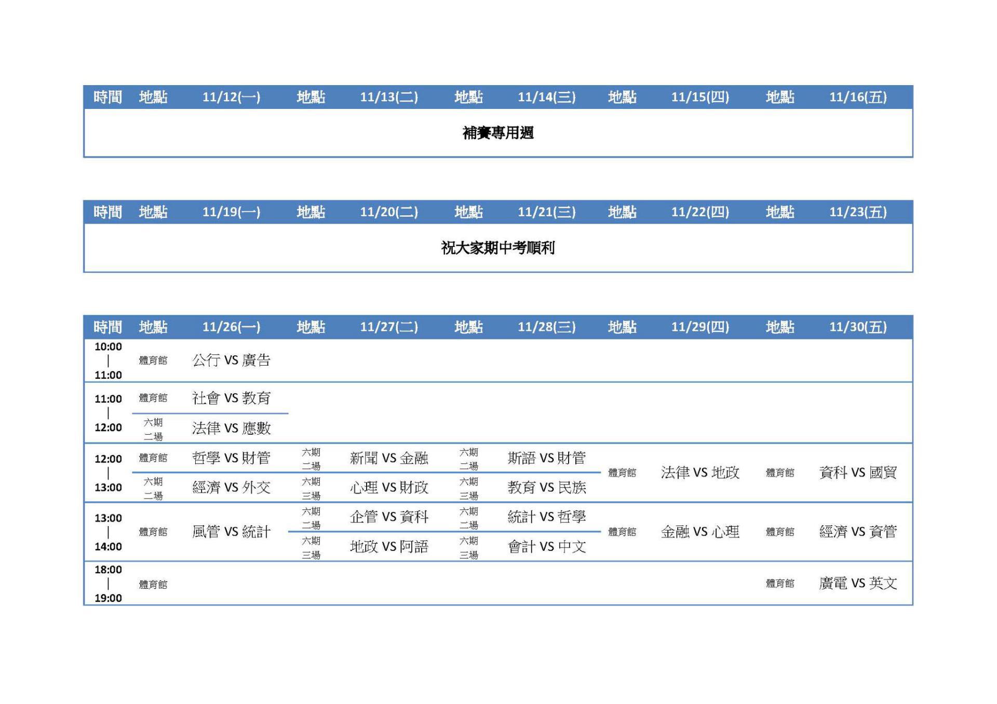Click the 18:00 to 19:00 time slot

pos(108,583)
